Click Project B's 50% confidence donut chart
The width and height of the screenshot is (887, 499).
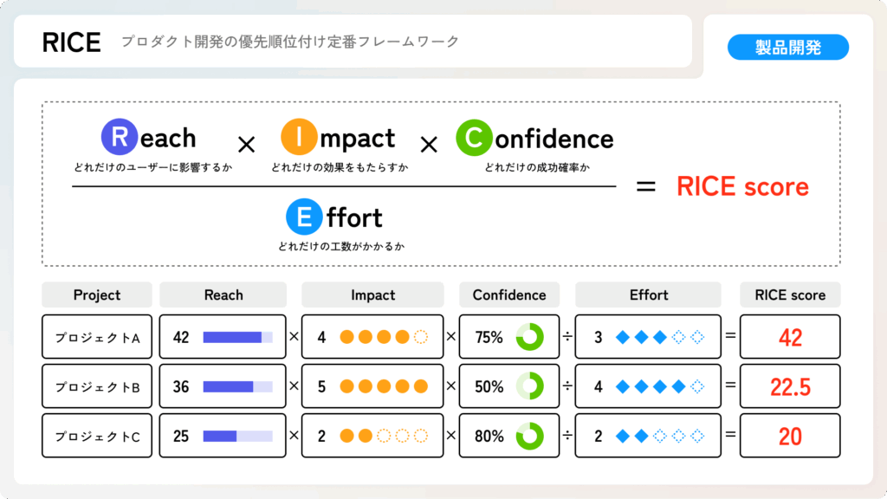coord(528,386)
